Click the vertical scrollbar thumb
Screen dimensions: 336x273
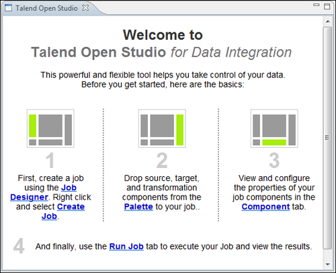pos(327,138)
